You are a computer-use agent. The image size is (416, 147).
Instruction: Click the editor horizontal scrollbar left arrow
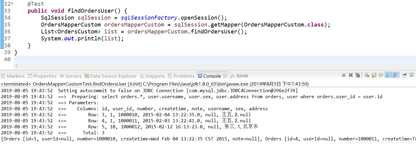pyautogui.click(x=17, y=66)
